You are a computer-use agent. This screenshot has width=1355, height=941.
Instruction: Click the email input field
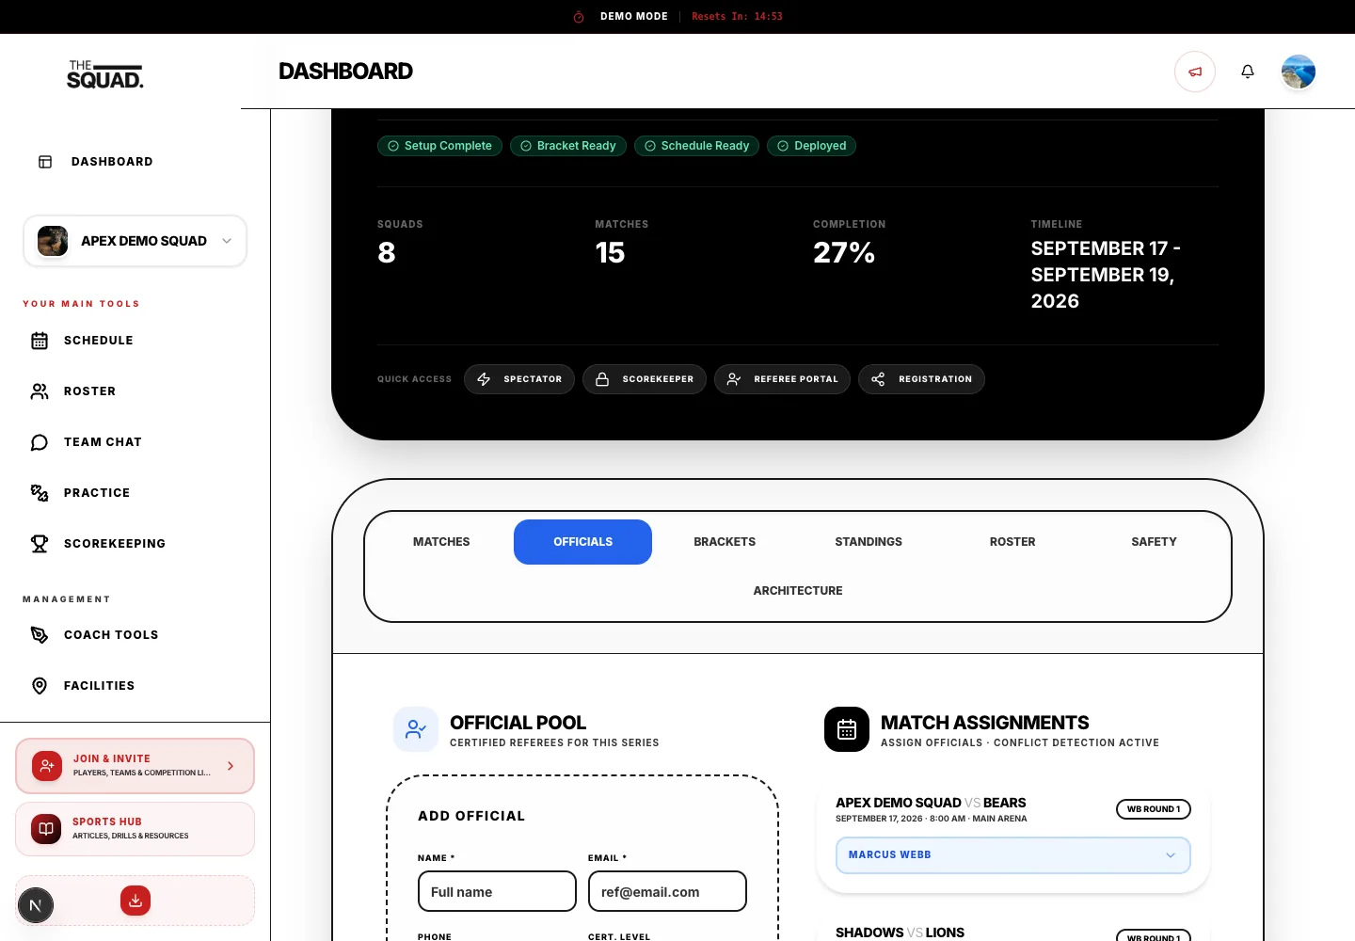pyautogui.click(x=667, y=891)
